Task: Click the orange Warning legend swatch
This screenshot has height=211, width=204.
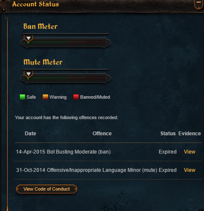Action: tap(45, 97)
